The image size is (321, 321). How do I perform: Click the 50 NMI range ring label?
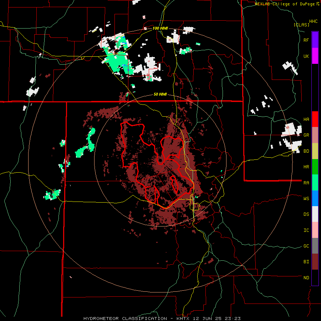point(160,95)
